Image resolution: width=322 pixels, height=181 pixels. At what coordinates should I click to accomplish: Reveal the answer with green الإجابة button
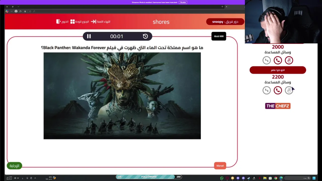pos(14,166)
